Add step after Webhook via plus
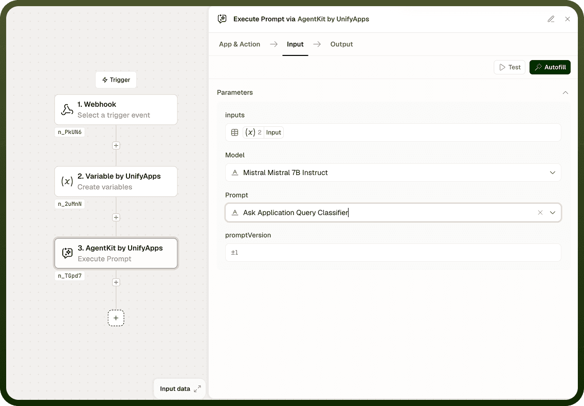This screenshot has width=584, height=406. pos(116,145)
